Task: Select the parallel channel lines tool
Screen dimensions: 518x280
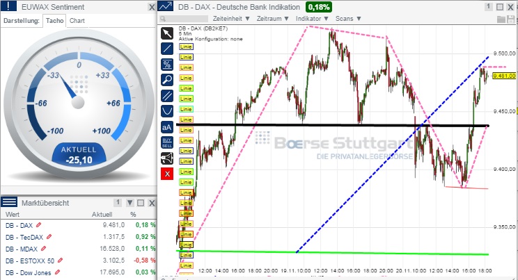Action: click(x=167, y=96)
